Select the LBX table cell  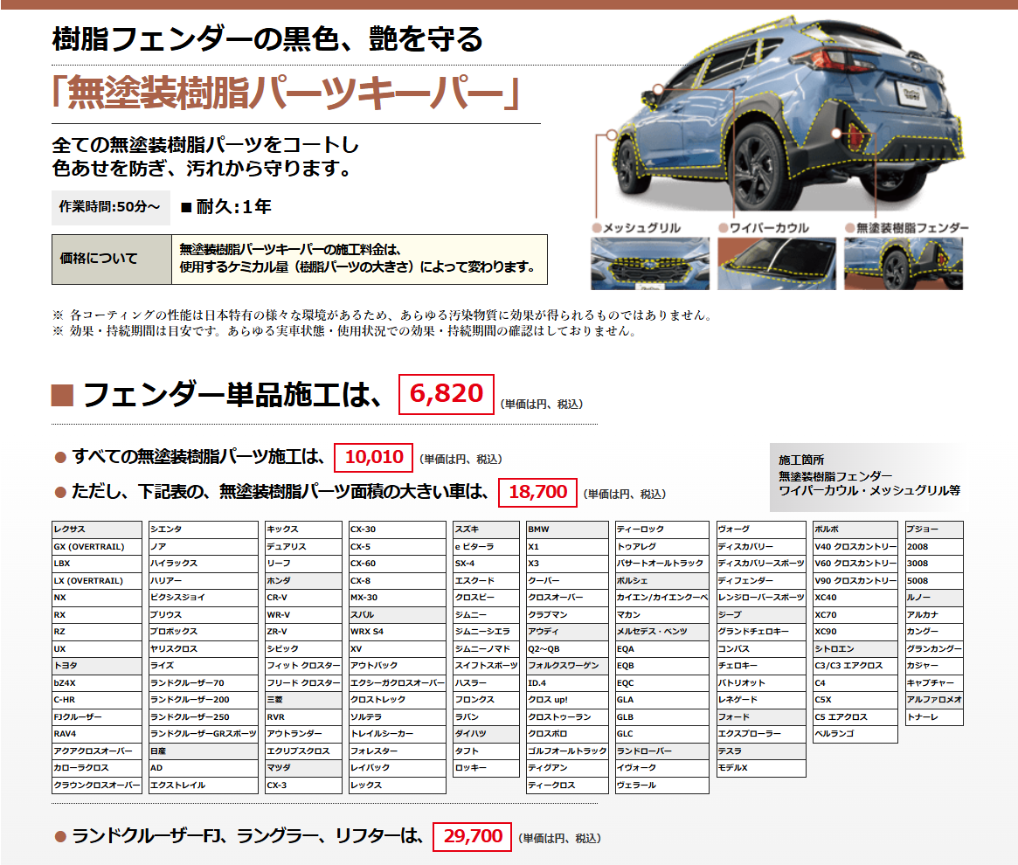(x=97, y=564)
